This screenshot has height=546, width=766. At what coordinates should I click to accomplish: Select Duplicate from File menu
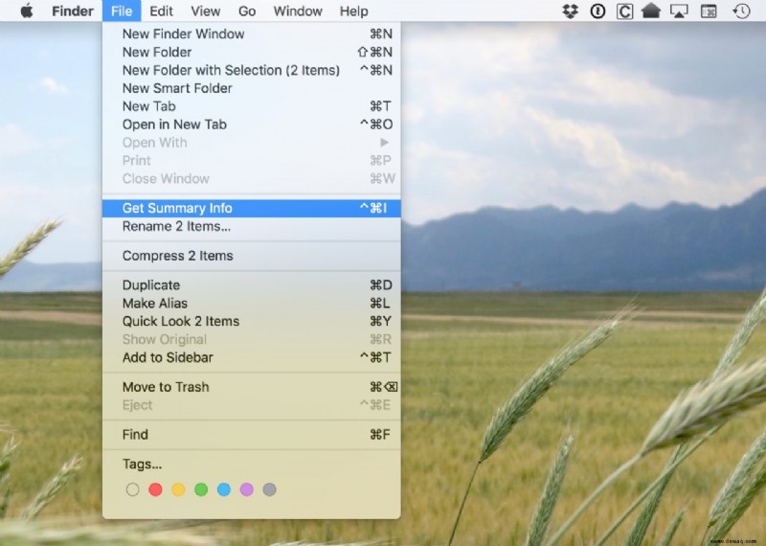coord(252,285)
